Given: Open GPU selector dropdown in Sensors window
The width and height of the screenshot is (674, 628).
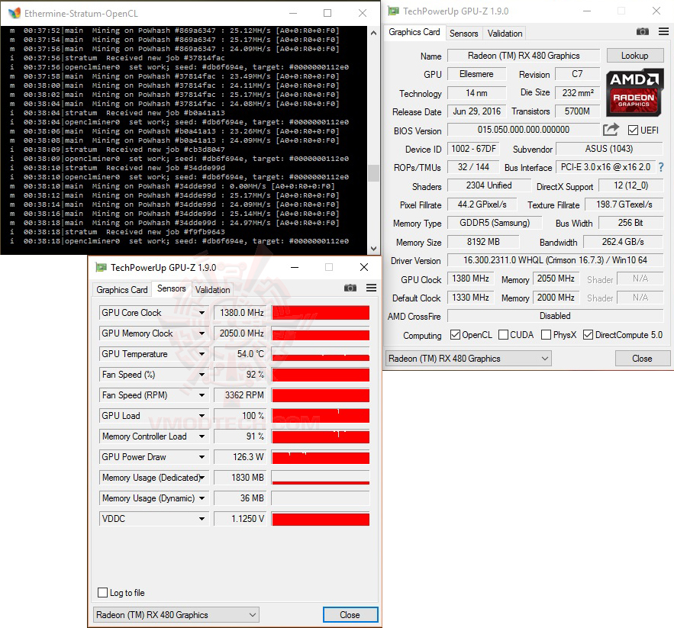Looking at the screenshot, I should pos(176,615).
